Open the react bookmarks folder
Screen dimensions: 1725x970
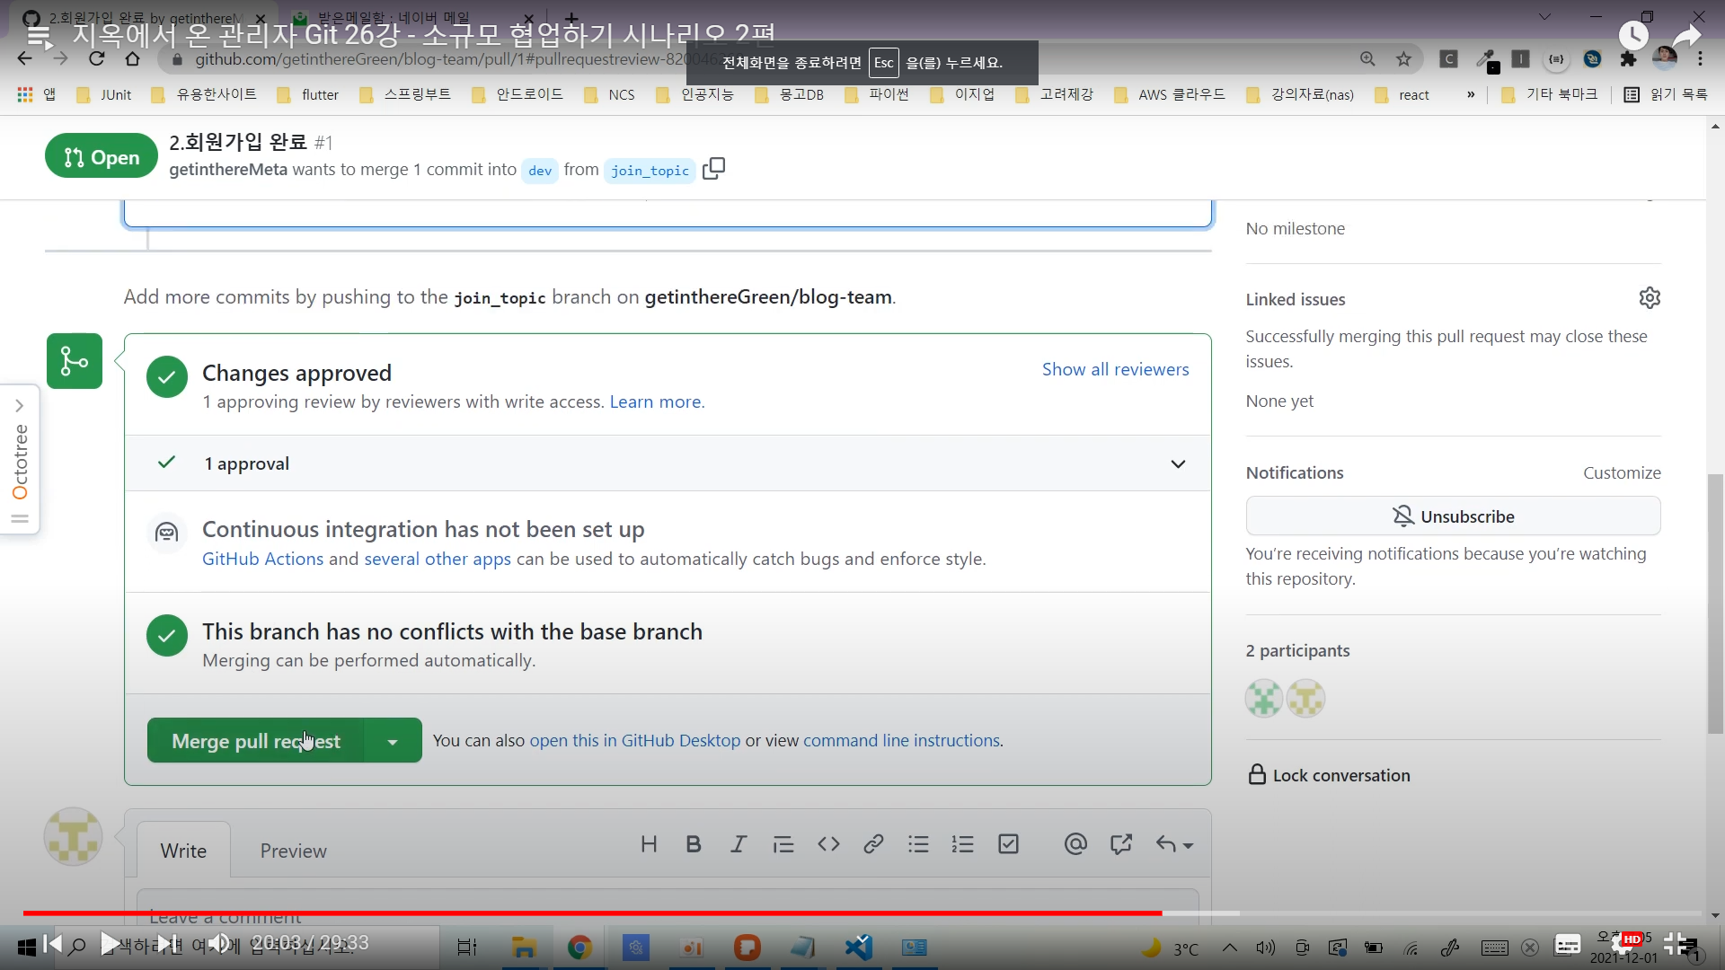tap(1402, 94)
